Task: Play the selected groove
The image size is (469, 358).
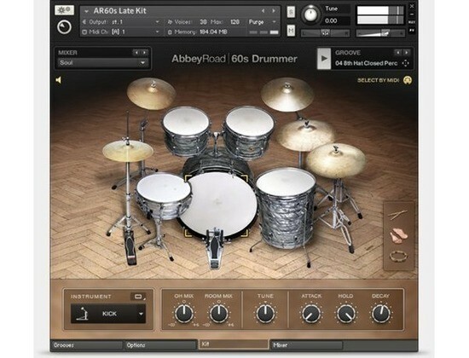Action: click(x=324, y=59)
